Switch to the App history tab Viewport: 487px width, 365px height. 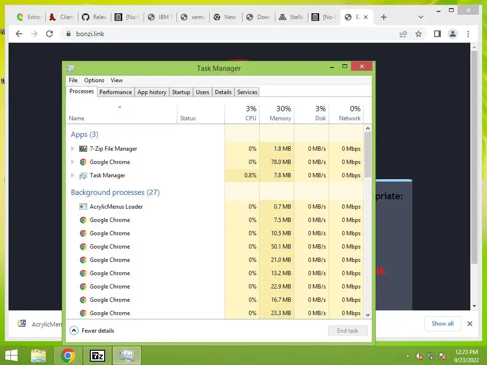[152, 92]
